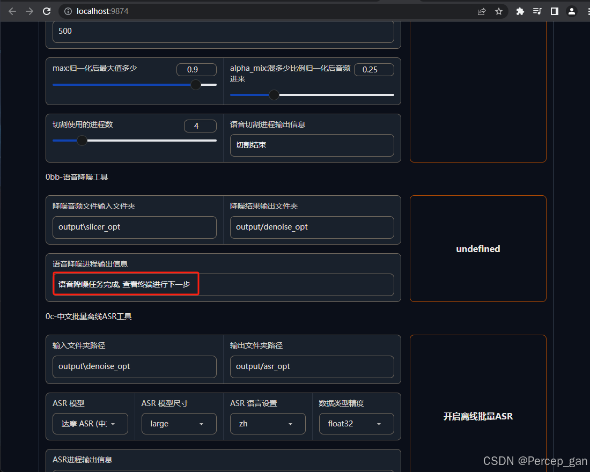Click the ASR进程输出信息 label
This screenshot has width=590, height=472.
[x=83, y=460]
